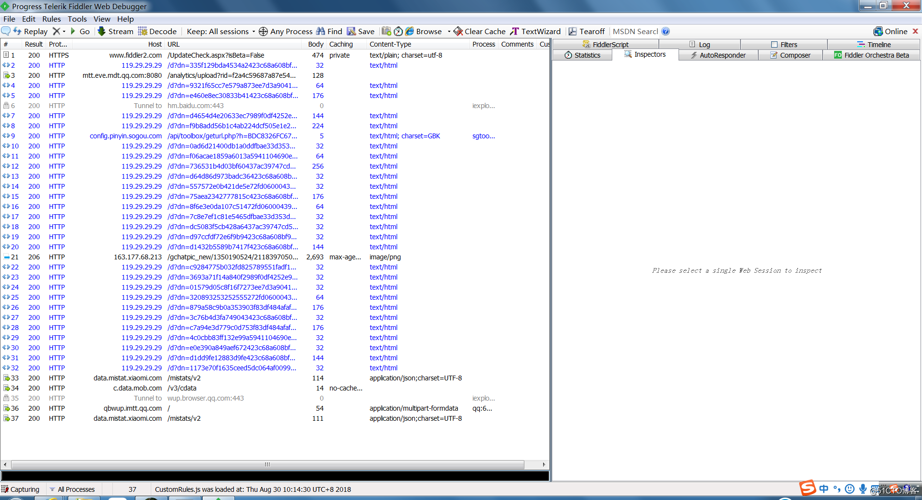
Task: Click session 37 data.mistat.xiaomi.com row
Action: click(x=275, y=418)
